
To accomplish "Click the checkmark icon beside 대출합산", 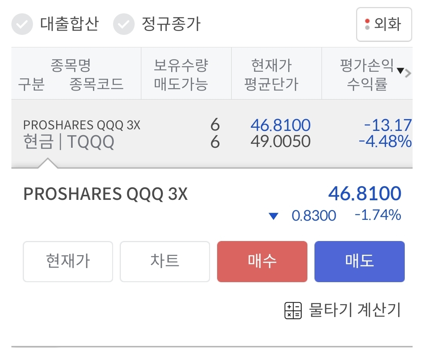I will pos(22,24).
